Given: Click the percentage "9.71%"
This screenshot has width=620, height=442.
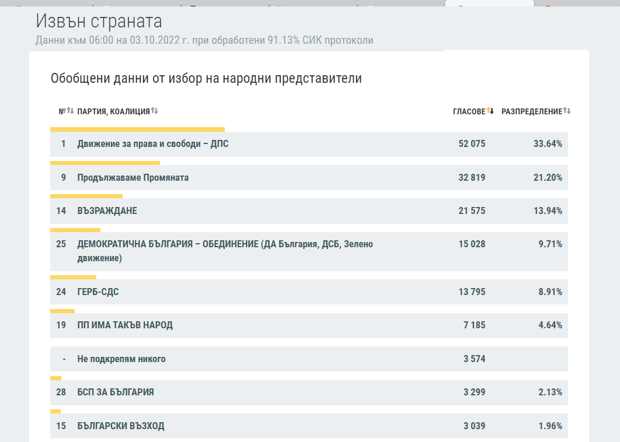Looking at the screenshot, I should (x=551, y=244).
